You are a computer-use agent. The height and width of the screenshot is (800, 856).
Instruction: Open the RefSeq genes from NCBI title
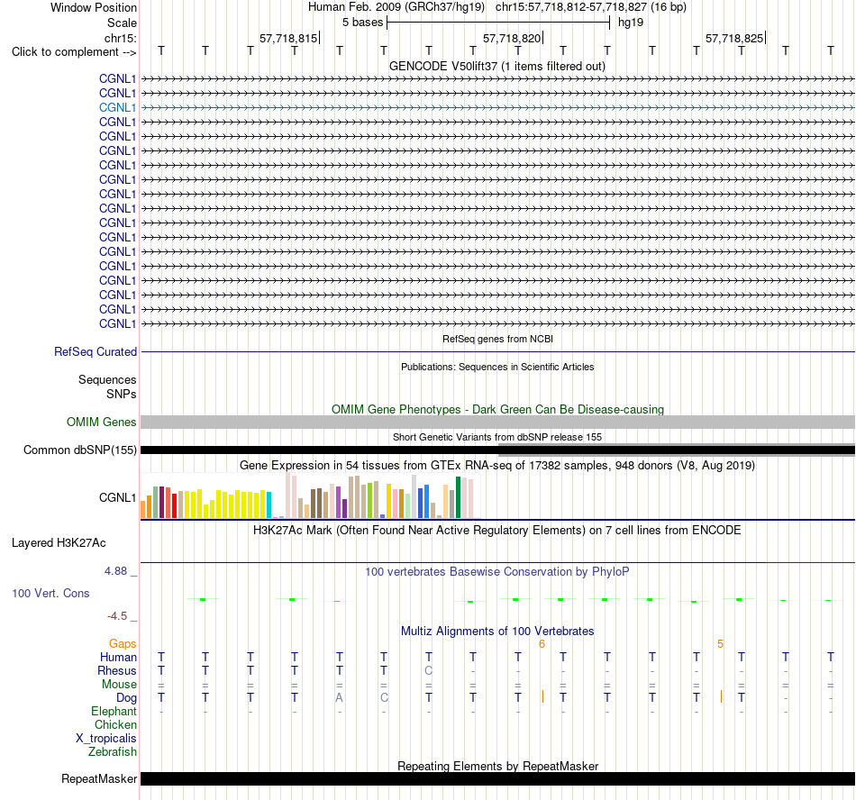click(x=497, y=339)
